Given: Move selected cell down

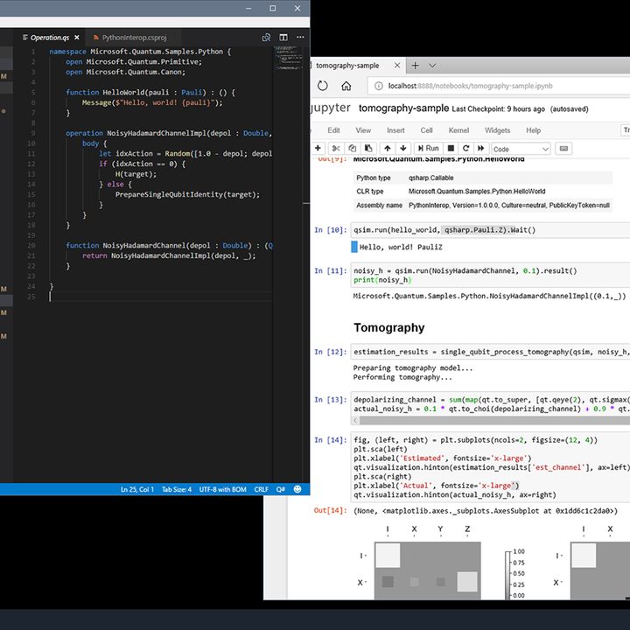Looking at the screenshot, I should coord(403,148).
